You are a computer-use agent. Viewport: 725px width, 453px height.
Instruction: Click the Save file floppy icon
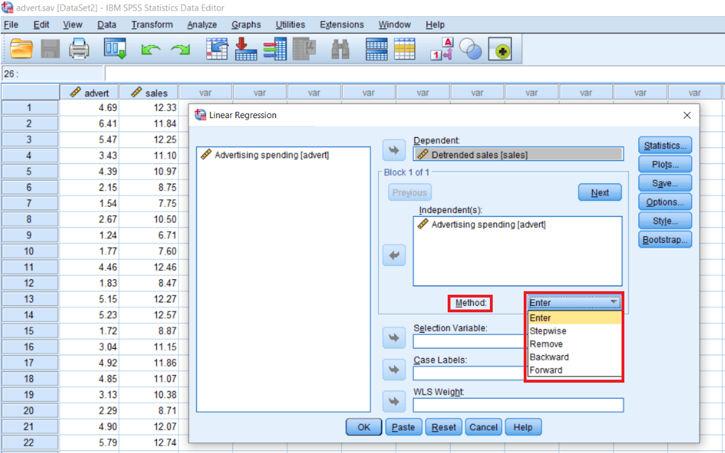click(x=51, y=49)
